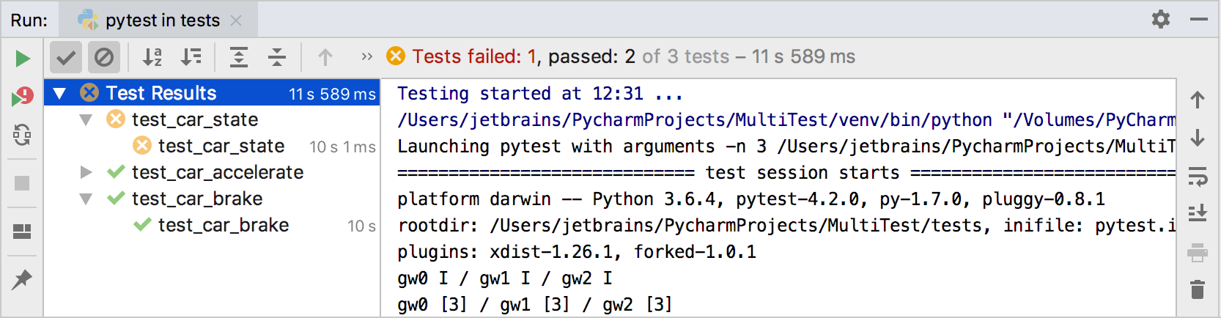The image size is (1221, 318).
Task: Collapse the test_car_brake parent node
Action: [x=86, y=199]
